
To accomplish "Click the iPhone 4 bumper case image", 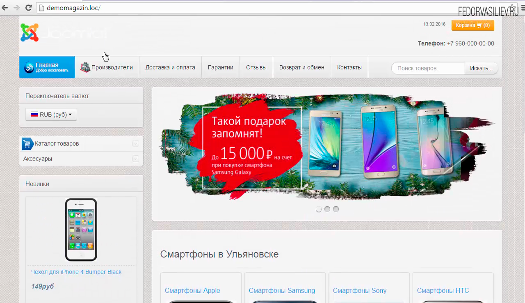I will (x=81, y=230).
